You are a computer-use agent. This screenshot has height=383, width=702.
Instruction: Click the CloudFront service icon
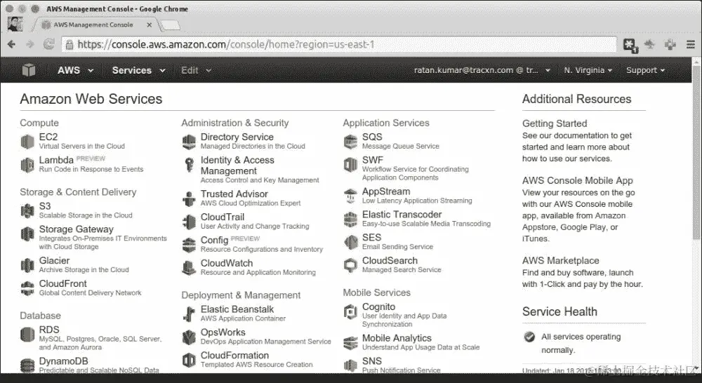pos(27,288)
